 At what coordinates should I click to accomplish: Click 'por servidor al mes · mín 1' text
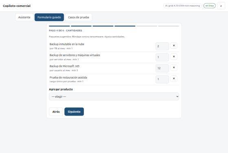[64, 59]
